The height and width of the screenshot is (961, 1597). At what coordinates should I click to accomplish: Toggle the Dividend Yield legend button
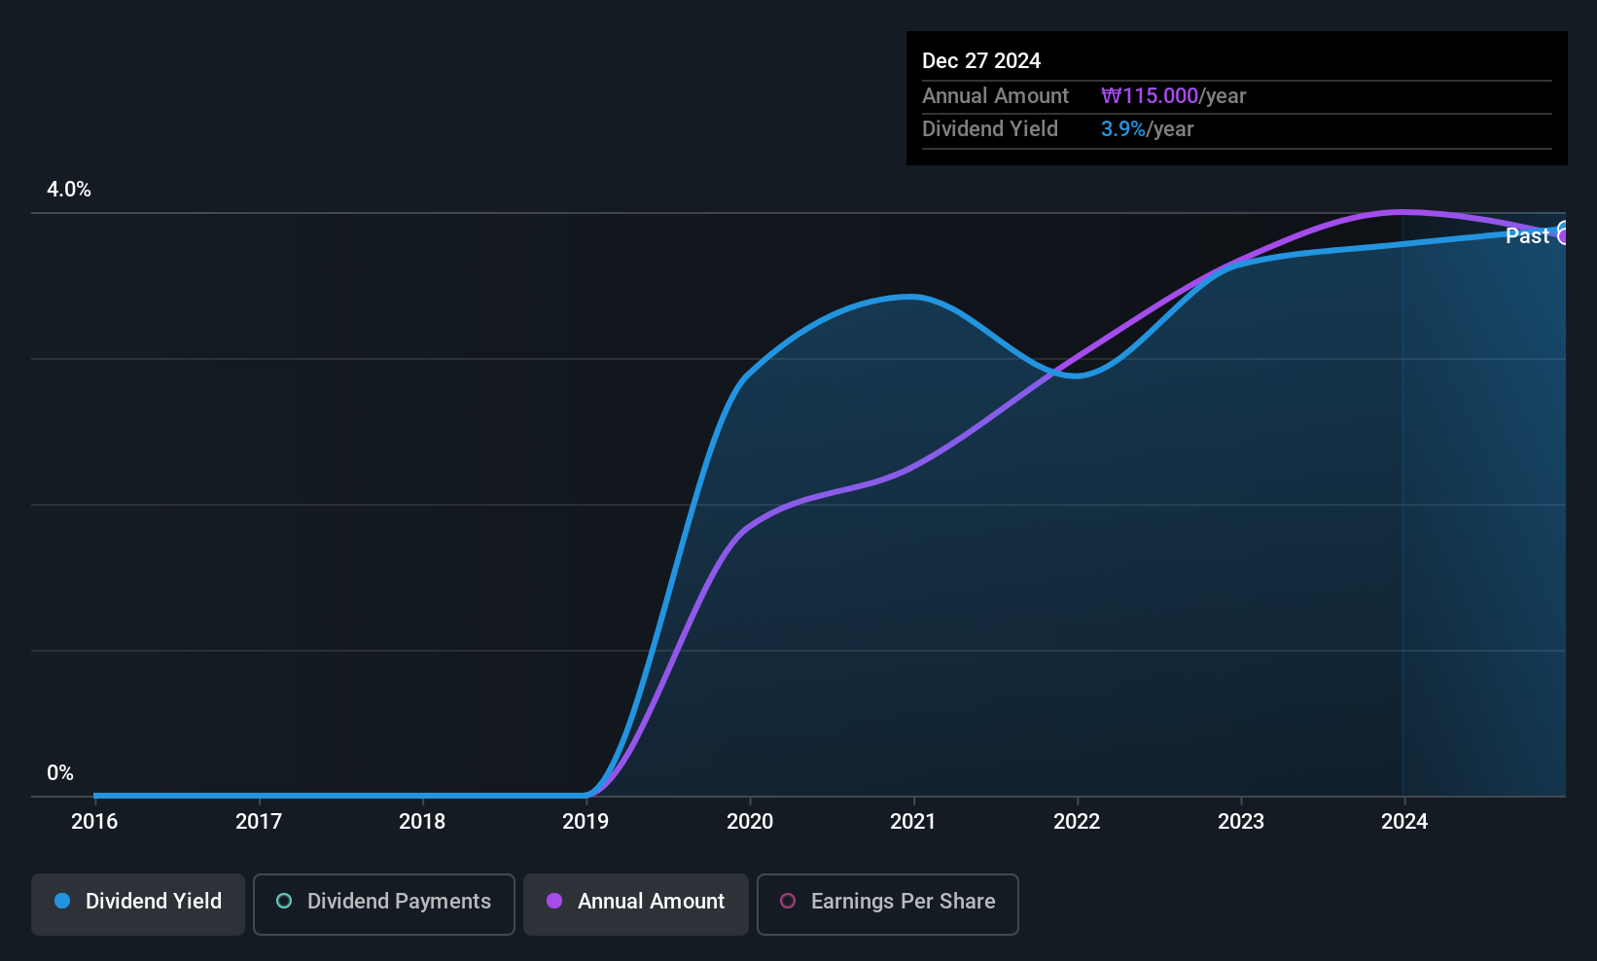pos(138,904)
